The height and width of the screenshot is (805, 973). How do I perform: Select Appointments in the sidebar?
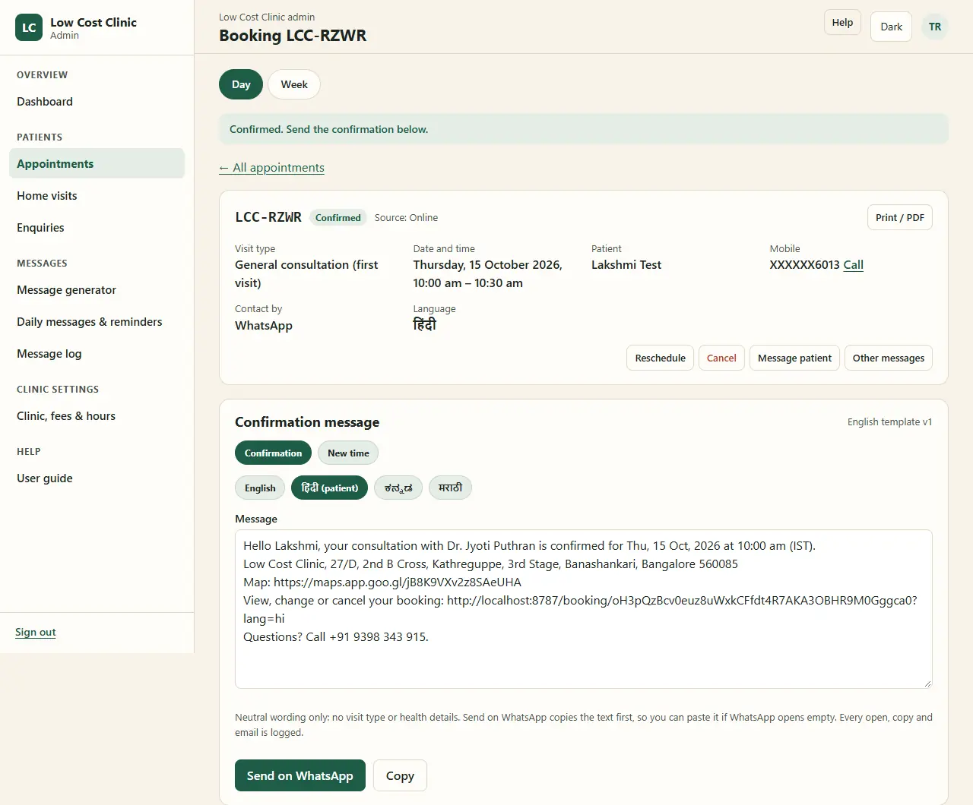(x=97, y=164)
